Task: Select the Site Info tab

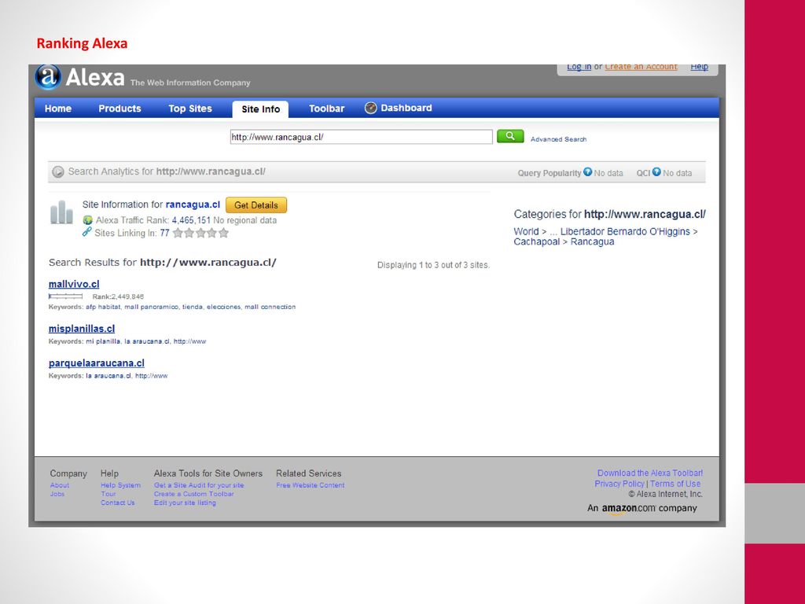Action: 260,109
